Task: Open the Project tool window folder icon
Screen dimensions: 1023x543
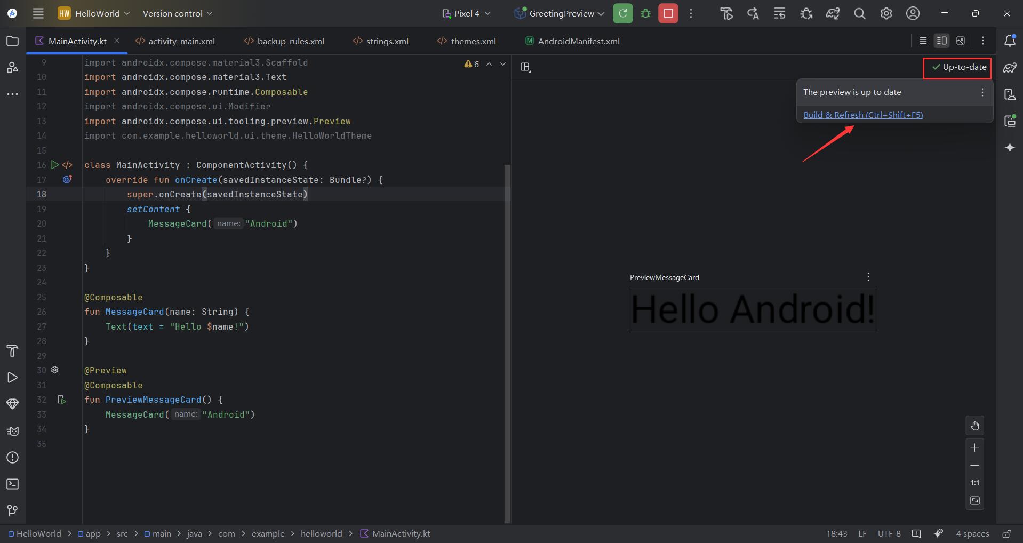Action: (x=12, y=41)
